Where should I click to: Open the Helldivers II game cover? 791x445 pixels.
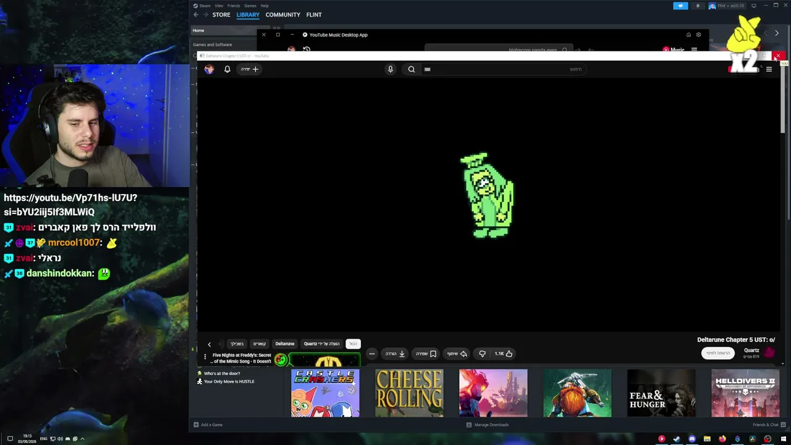pos(745,393)
